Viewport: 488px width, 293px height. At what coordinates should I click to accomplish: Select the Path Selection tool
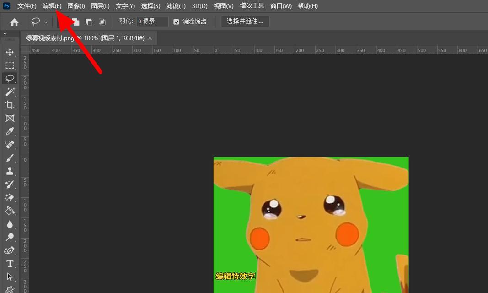(x=10, y=277)
